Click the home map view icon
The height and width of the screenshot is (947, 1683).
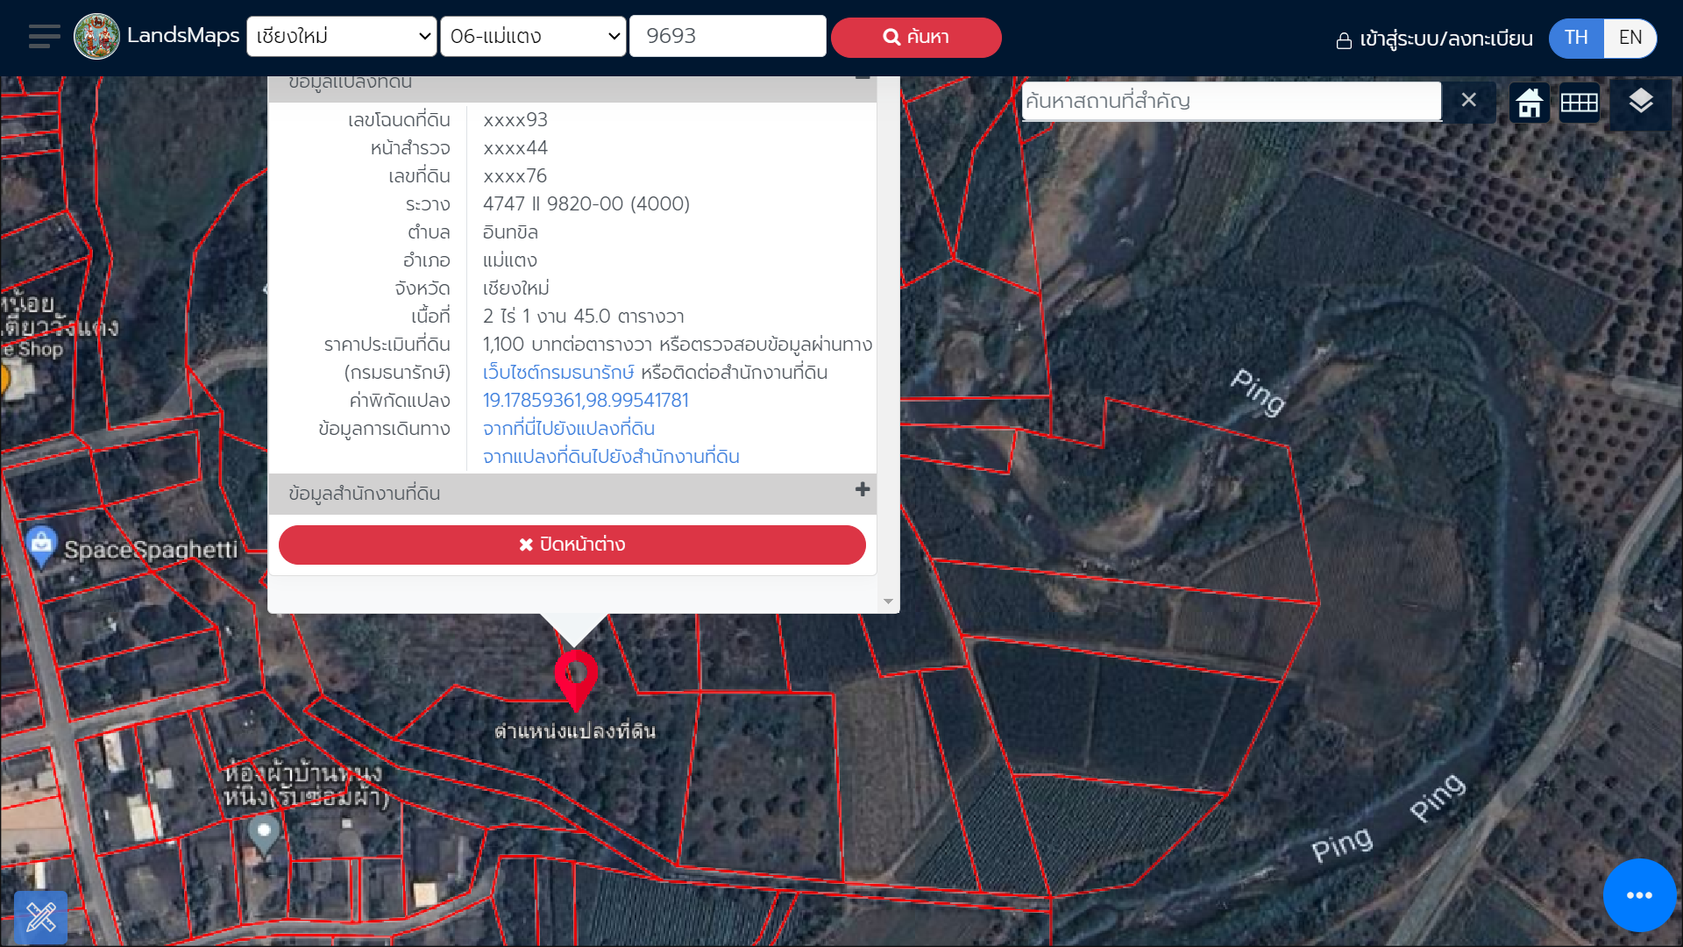(x=1530, y=103)
